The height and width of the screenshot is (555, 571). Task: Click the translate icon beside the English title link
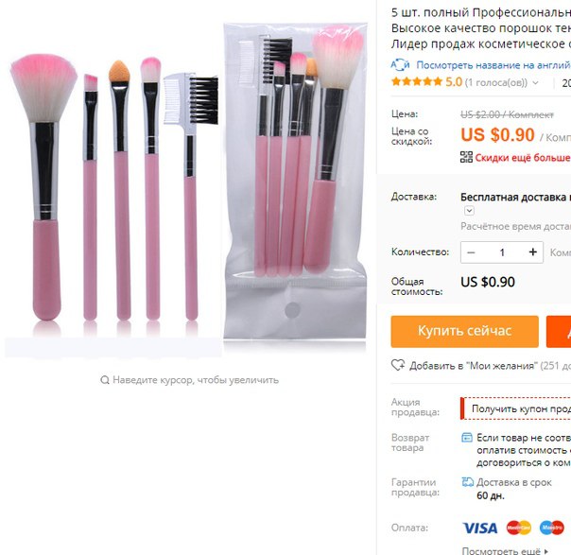click(400, 65)
